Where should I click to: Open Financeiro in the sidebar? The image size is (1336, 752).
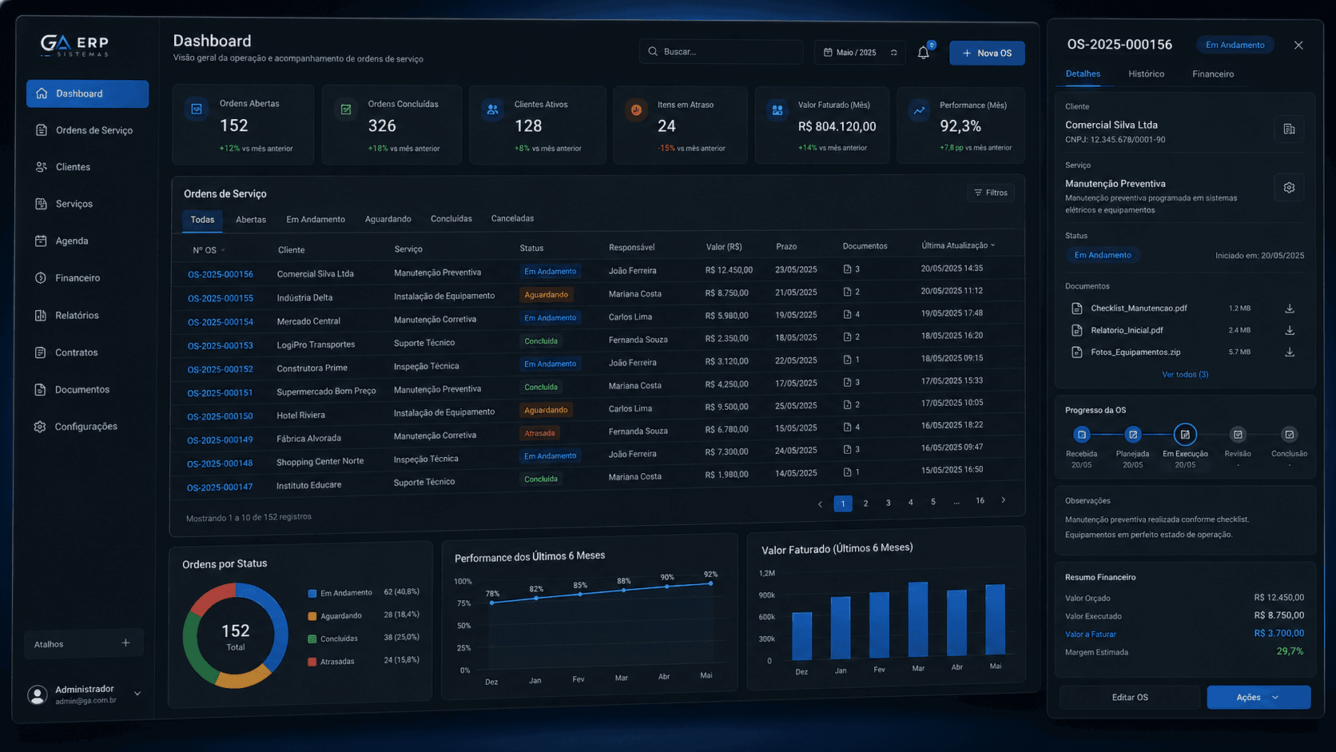point(87,278)
